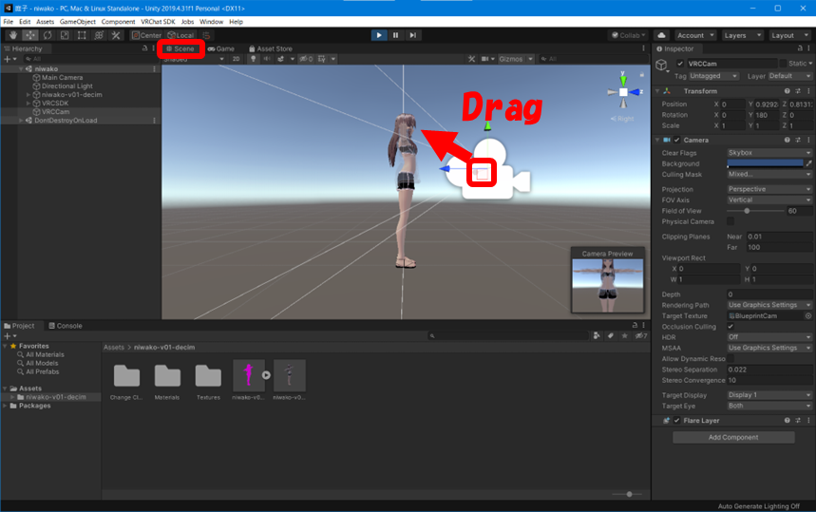Click the Background color swatch
Screen dimensions: 816x512
tap(764, 163)
